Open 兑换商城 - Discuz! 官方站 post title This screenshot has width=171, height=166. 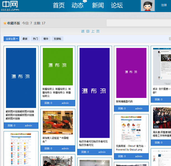tap(131, 148)
